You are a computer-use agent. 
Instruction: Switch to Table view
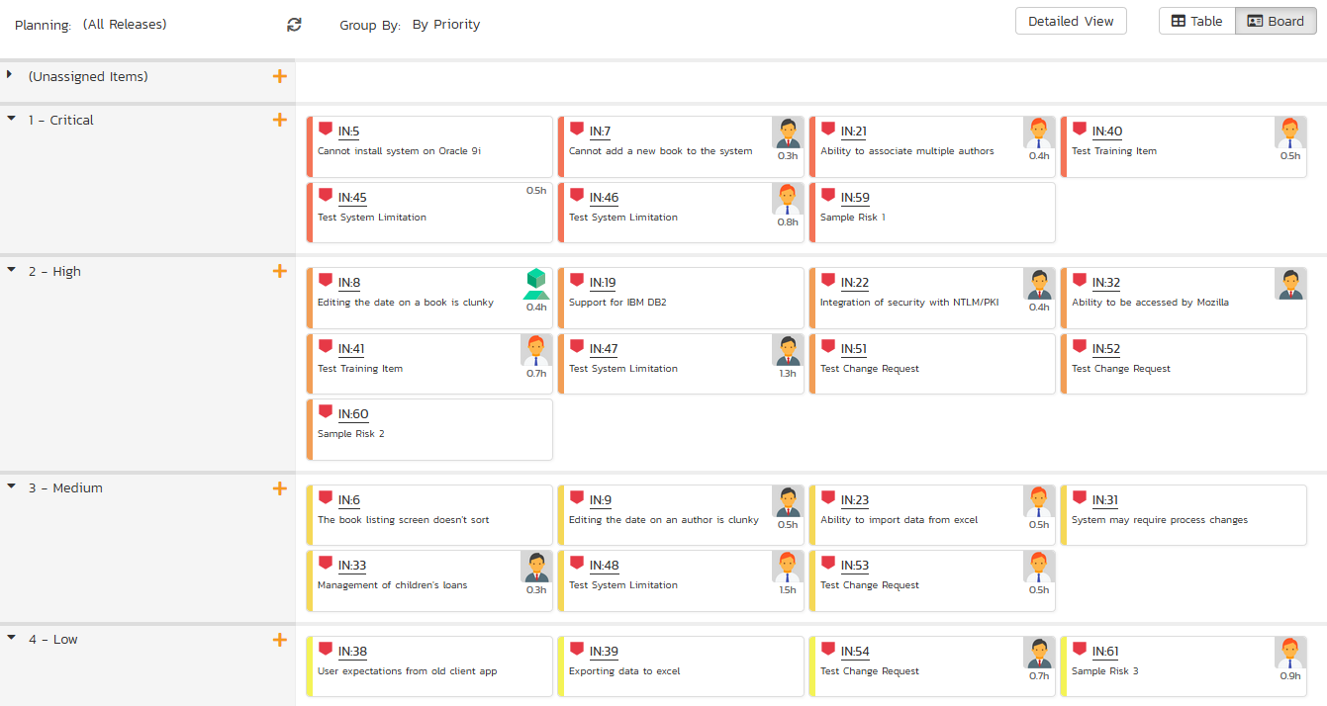pos(1197,21)
